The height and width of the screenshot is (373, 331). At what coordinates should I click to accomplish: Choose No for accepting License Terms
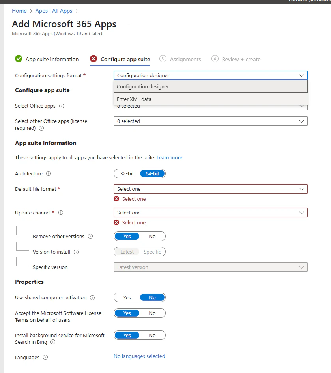point(152,313)
